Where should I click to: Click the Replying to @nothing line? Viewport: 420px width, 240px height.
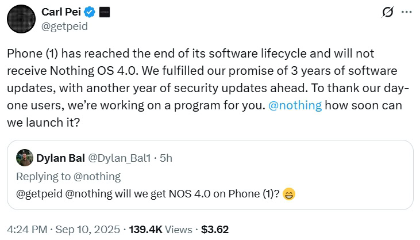pos(68,176)
